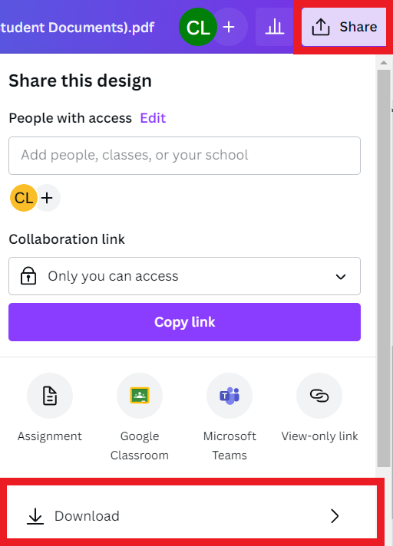Click the scrollbar up arrow
Screen dimensions: 393x546
tap(384, 63)
